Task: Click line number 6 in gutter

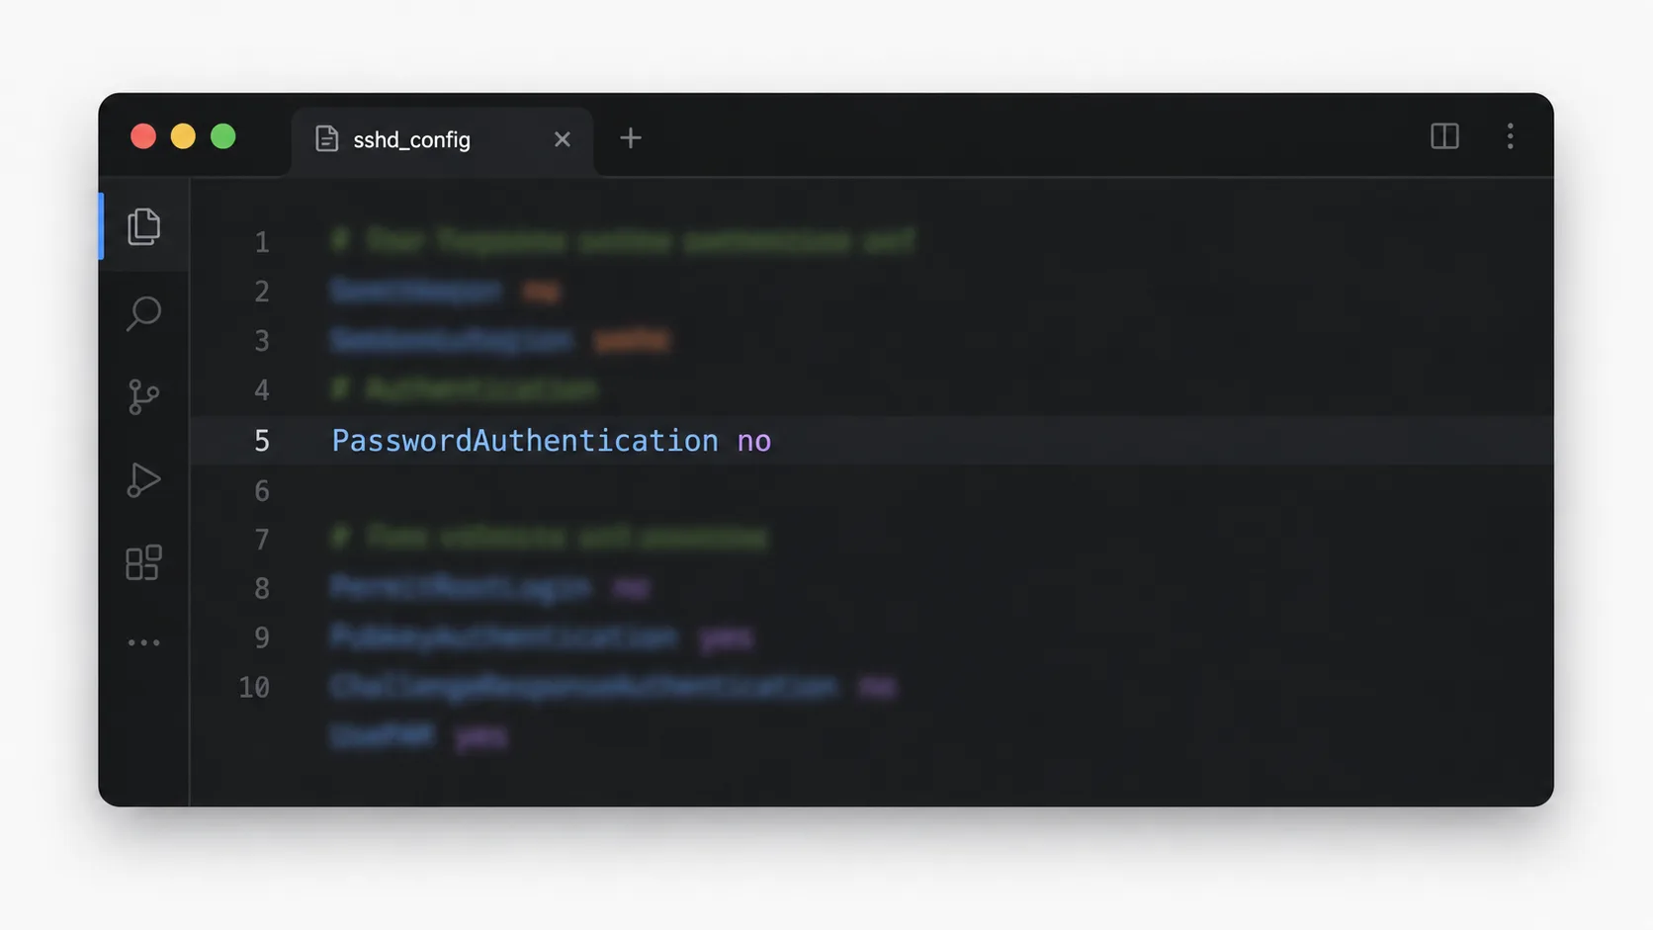Action: tap(262, 490)
